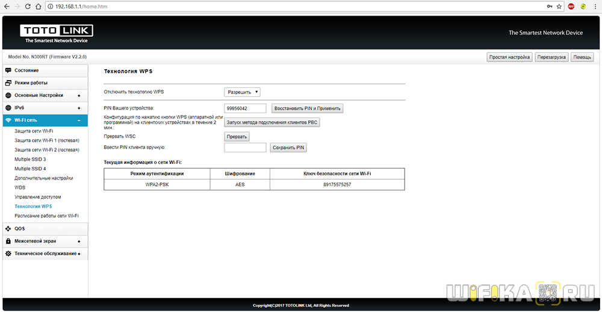Viewport: 602px width, 312px height.
Task: Open the Состояние status section
Action: [26, 70]
